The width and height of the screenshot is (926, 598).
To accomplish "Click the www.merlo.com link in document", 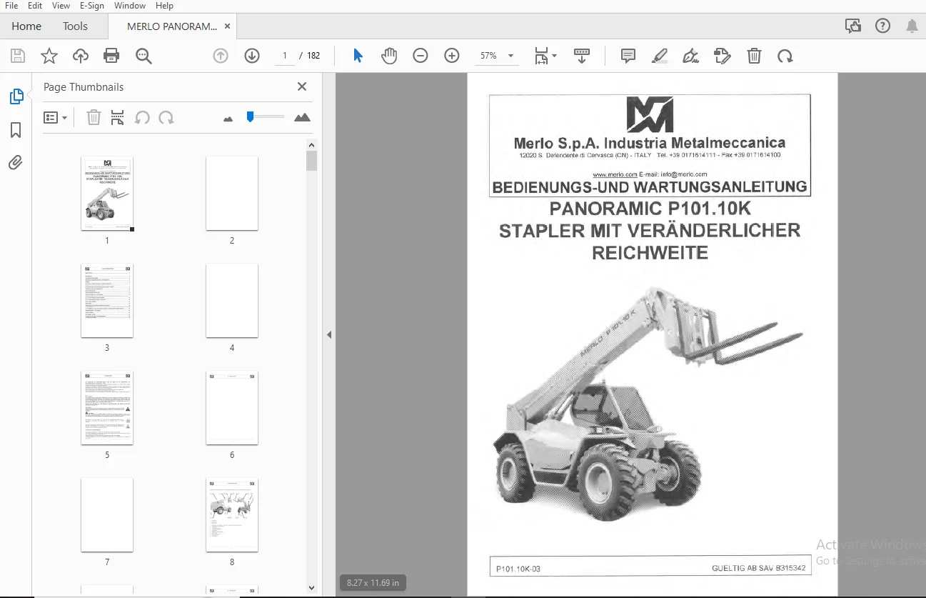I will pyautogui.click(x=615, y=174).
